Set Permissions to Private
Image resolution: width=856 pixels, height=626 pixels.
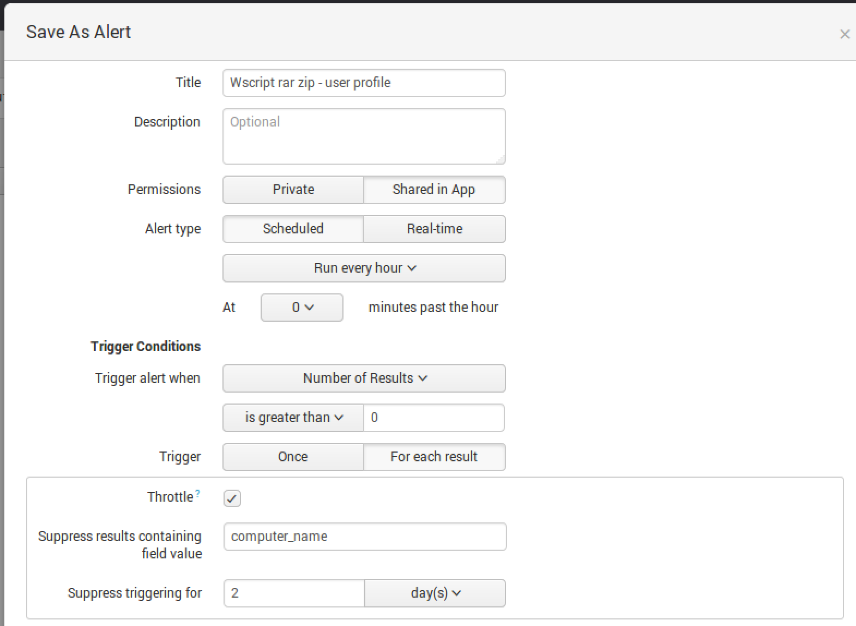pos(293,190)
